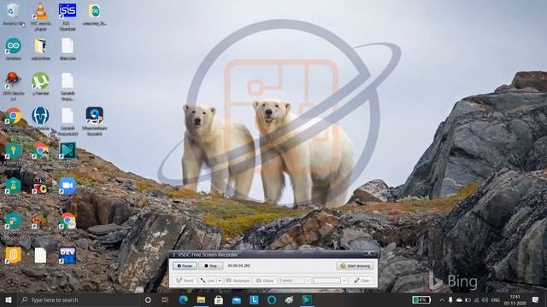547x307 pixels.
Task: Switch to VSDC recorder taskbar icon
Action: (x=307, y=299)
